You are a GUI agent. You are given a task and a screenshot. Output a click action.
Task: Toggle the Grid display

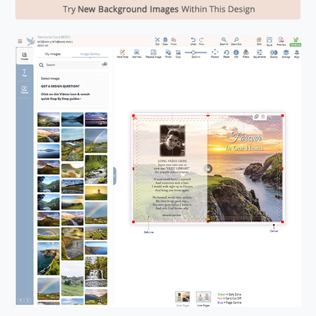(x=259, y=40)
